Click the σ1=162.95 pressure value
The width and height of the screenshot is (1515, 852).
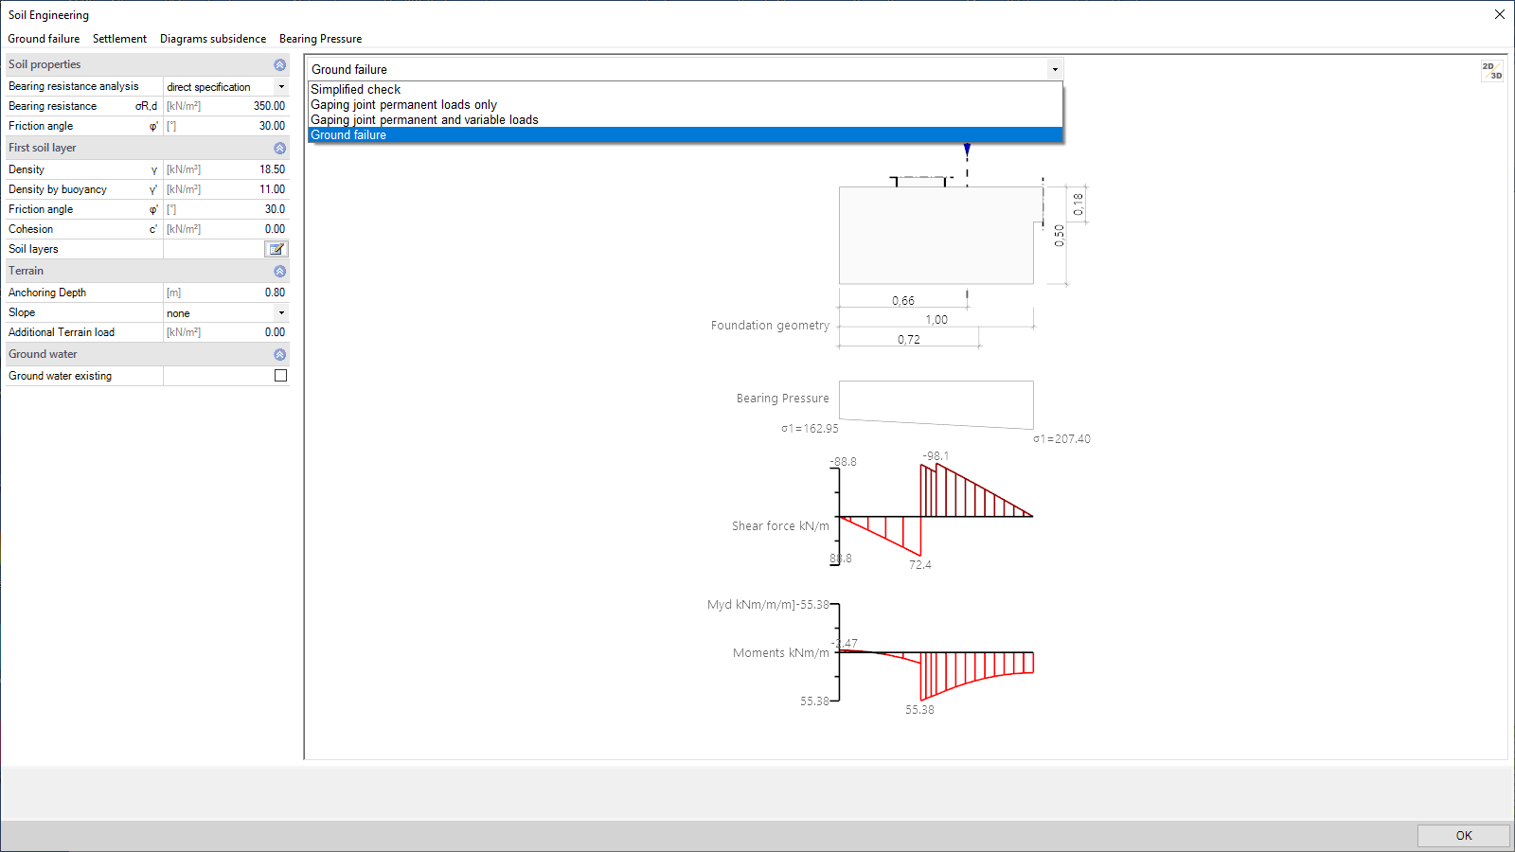(x=810, y=429)
